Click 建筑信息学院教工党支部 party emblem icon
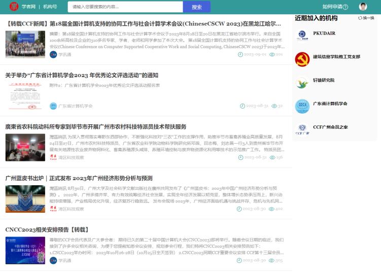381x273 pixels. click(x=302, y=59)
